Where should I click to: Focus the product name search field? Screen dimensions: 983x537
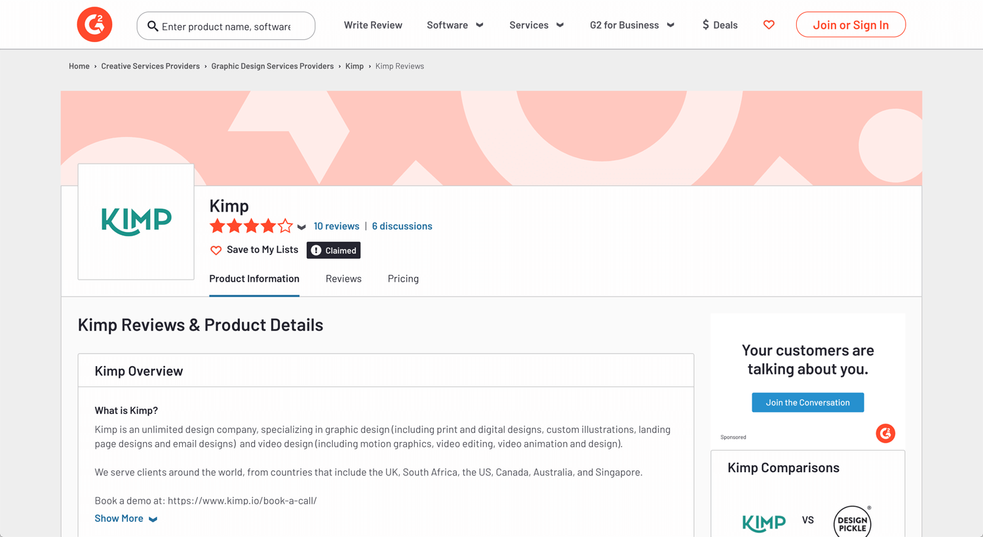pyautogui.click(x=226, y=26)
